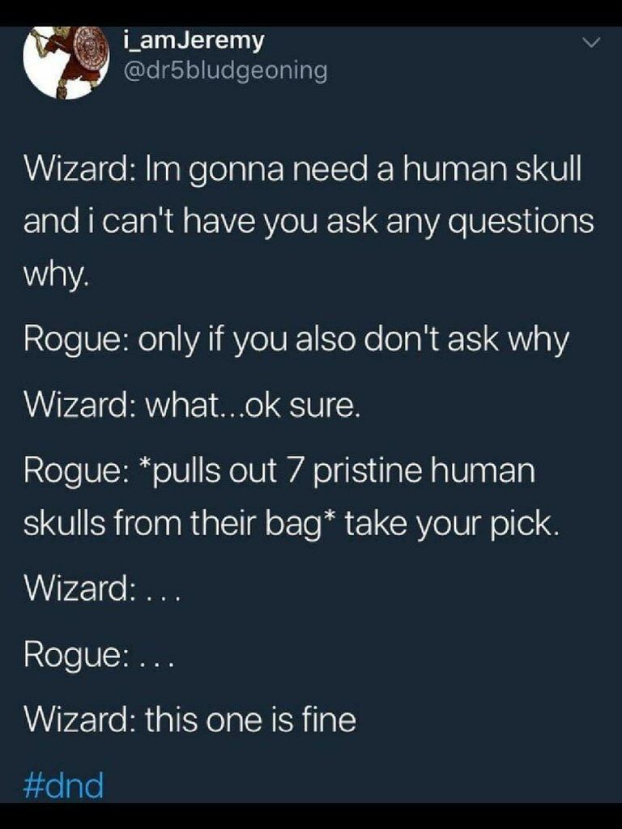
Task: Select "Rogue: only if you also don't ask why"
Action: [x=296, y=341]
